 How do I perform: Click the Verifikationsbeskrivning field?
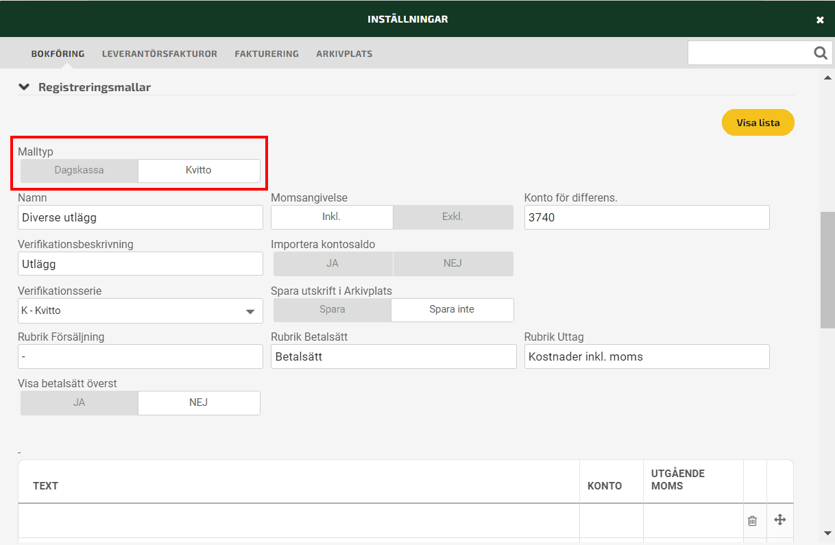point(141,264)
